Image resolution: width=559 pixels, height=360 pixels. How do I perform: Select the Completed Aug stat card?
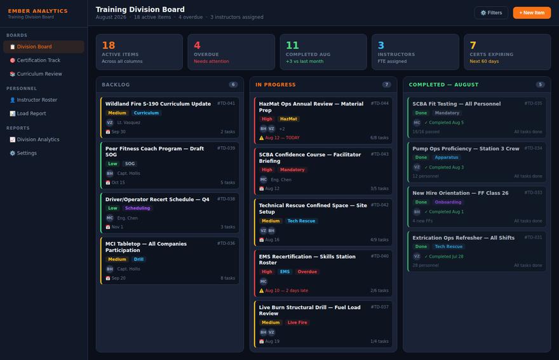pos(323,52)
